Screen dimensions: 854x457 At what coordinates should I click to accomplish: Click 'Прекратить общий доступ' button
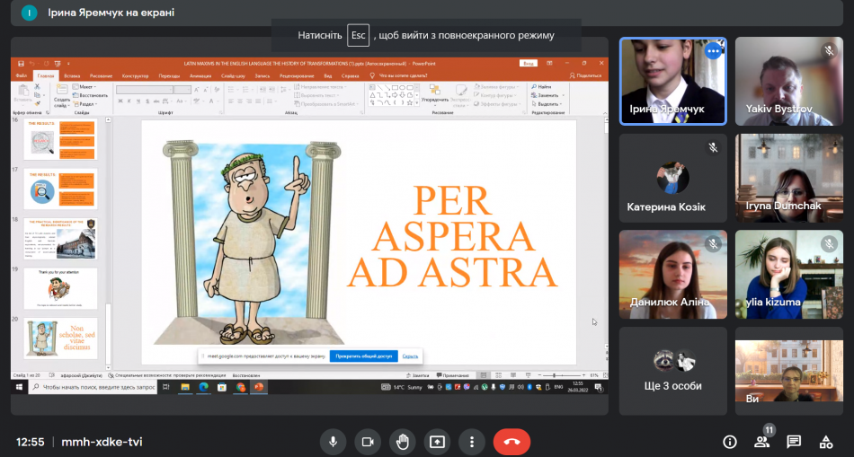pyautogui.click(x=363, y=356)
